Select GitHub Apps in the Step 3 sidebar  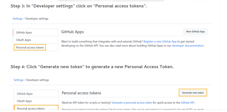(x=24, y=33)
